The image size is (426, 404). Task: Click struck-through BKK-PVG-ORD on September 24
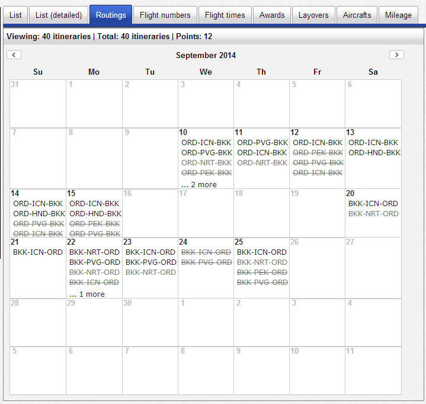tap(206, 262)
